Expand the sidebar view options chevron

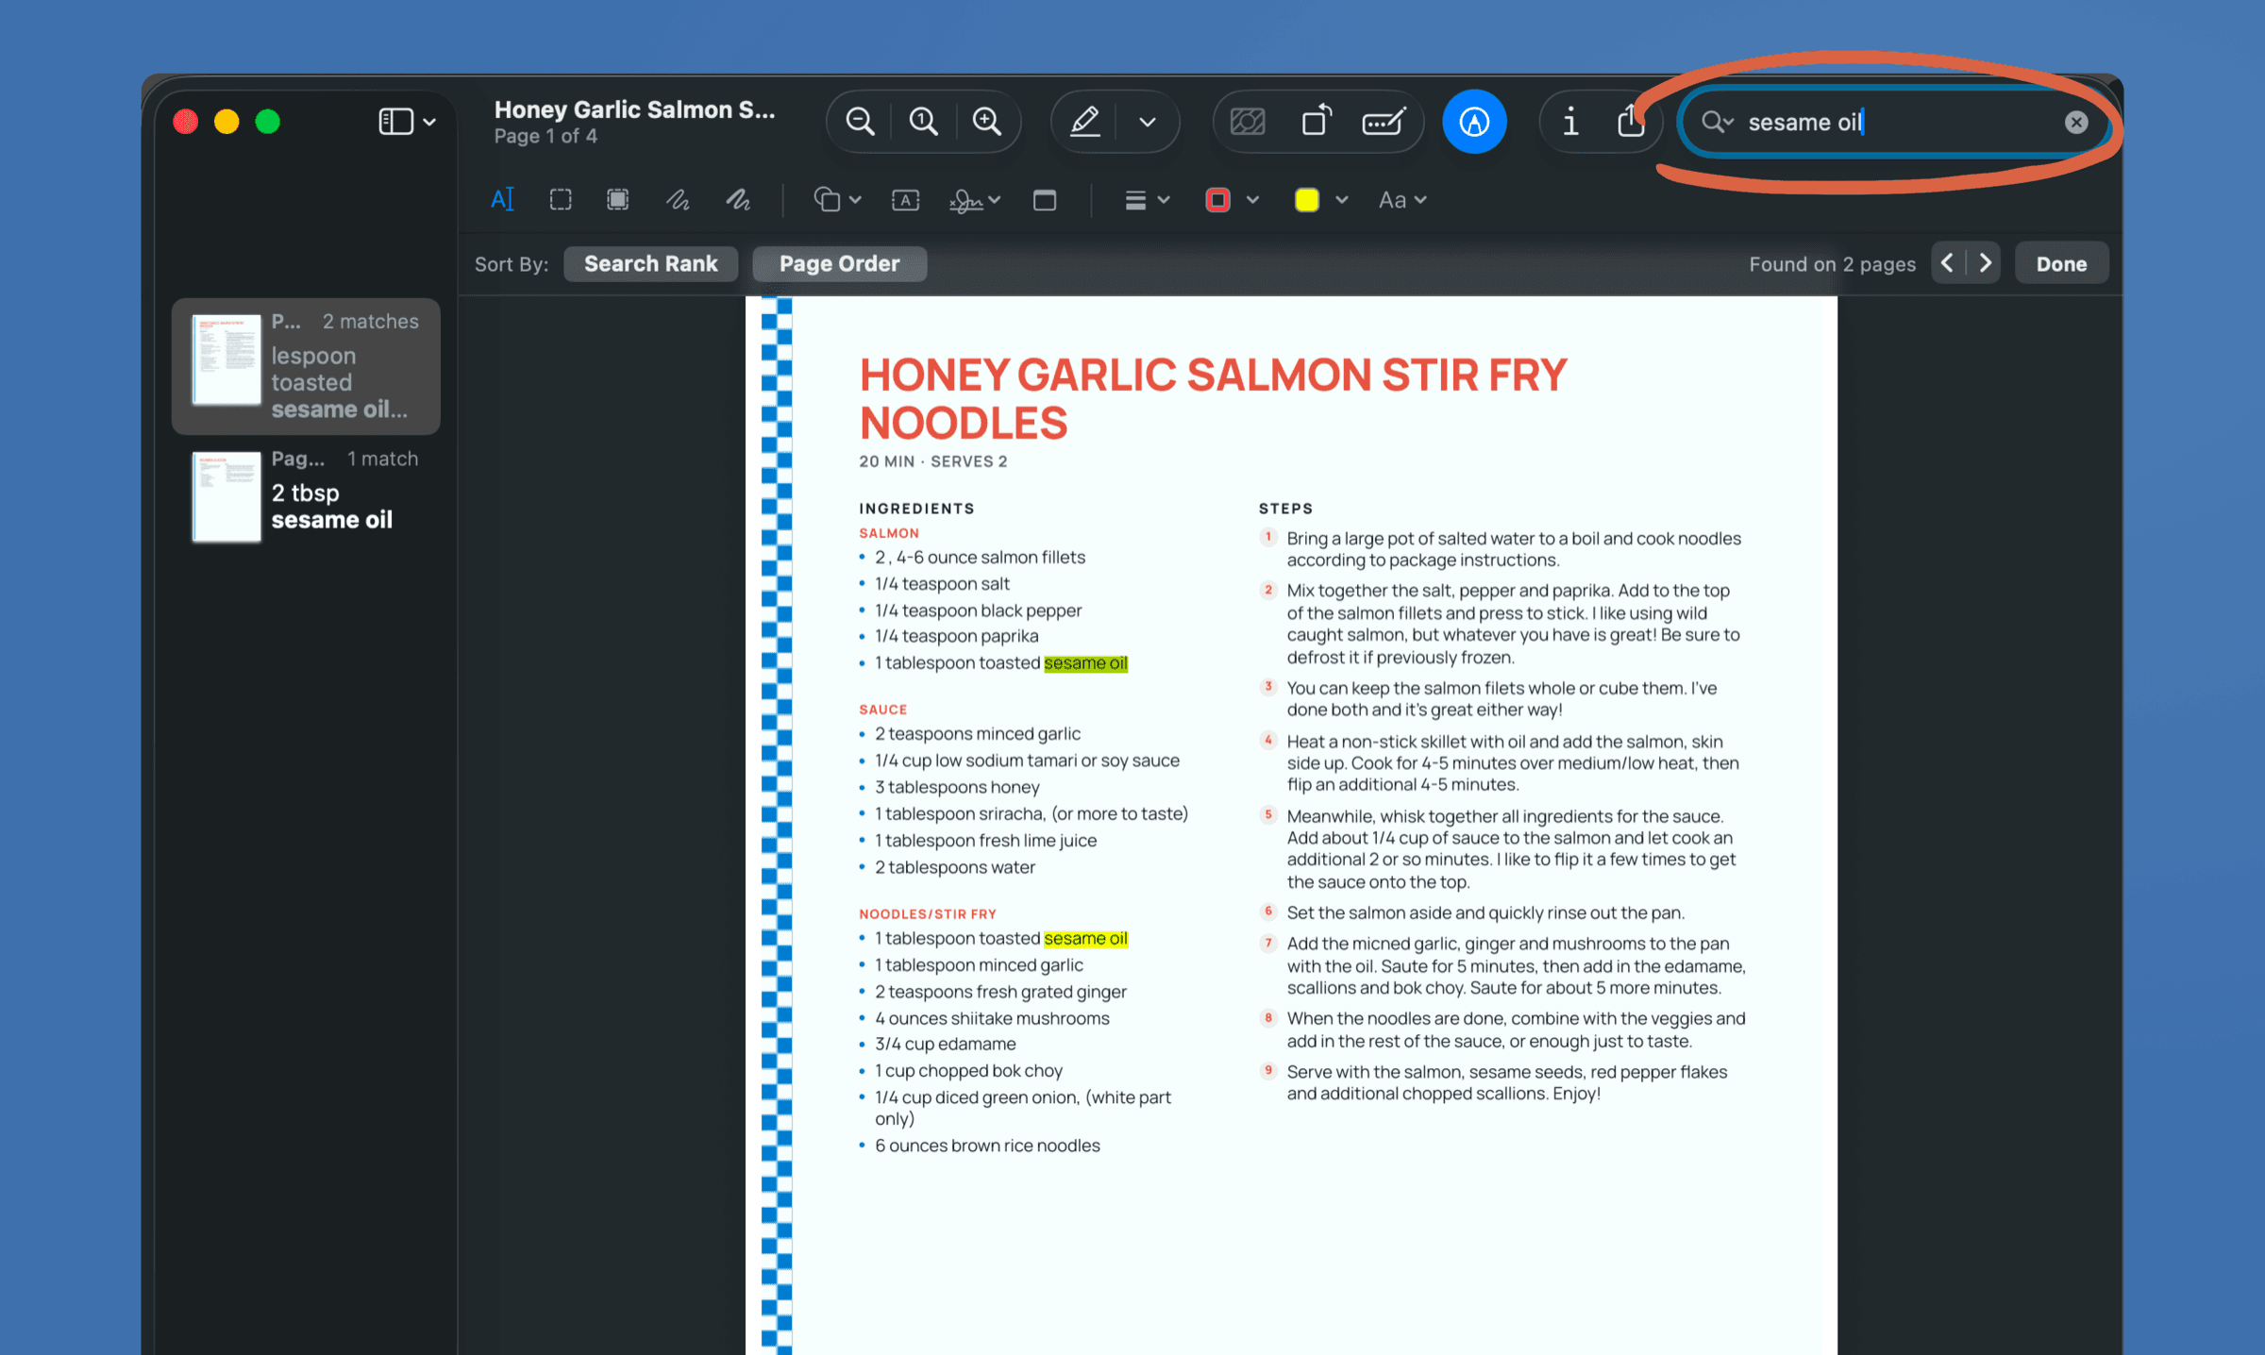[x=430, y=123]
